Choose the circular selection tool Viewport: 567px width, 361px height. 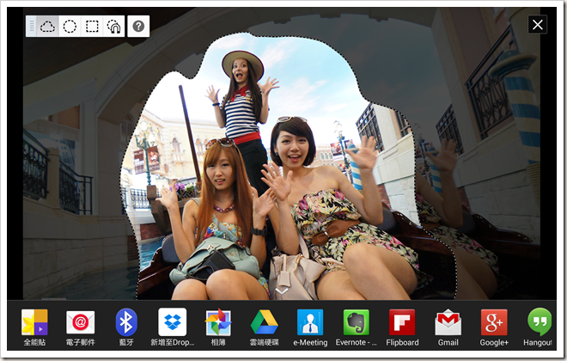coord(70,27)
